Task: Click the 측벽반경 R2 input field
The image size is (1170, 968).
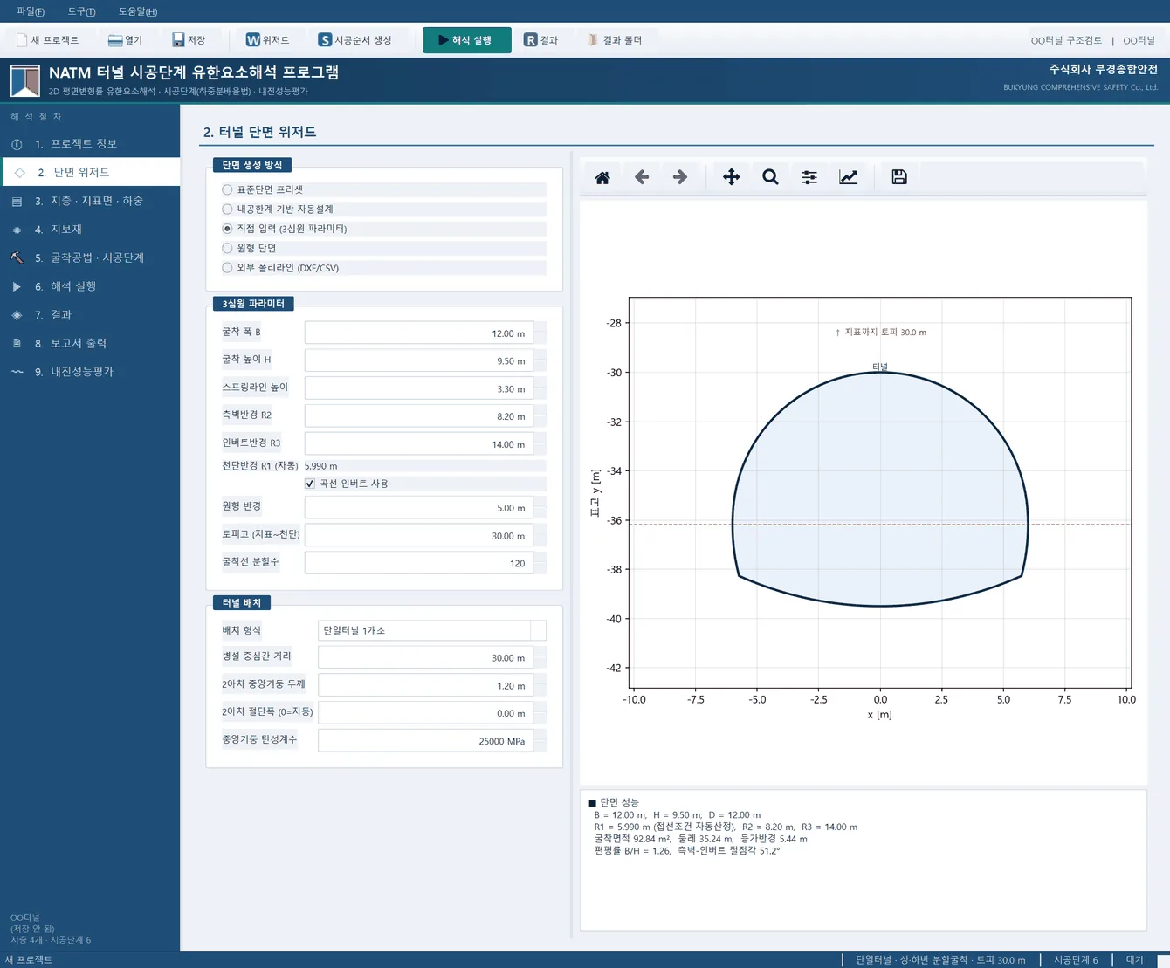Action: (418, 416)
